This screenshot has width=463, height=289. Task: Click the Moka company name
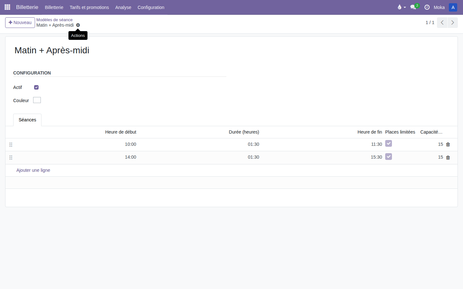[x=439, y=7]
